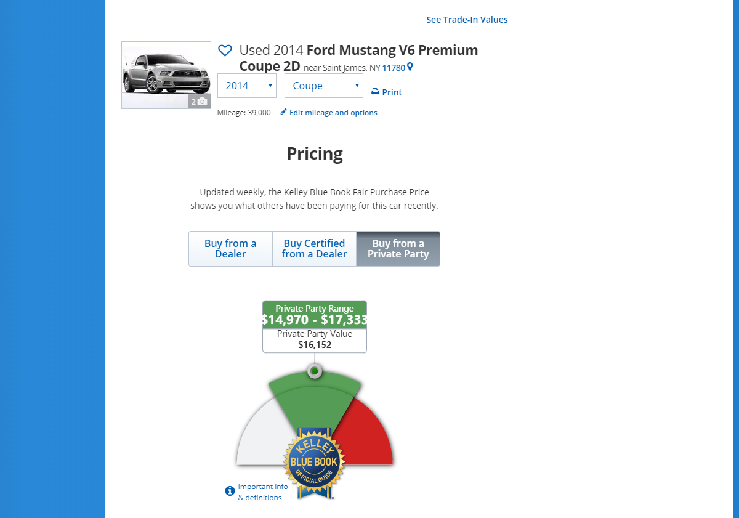739x518 pixels.
Task: Open See Trade-In Values link
Action: point(467,20)
